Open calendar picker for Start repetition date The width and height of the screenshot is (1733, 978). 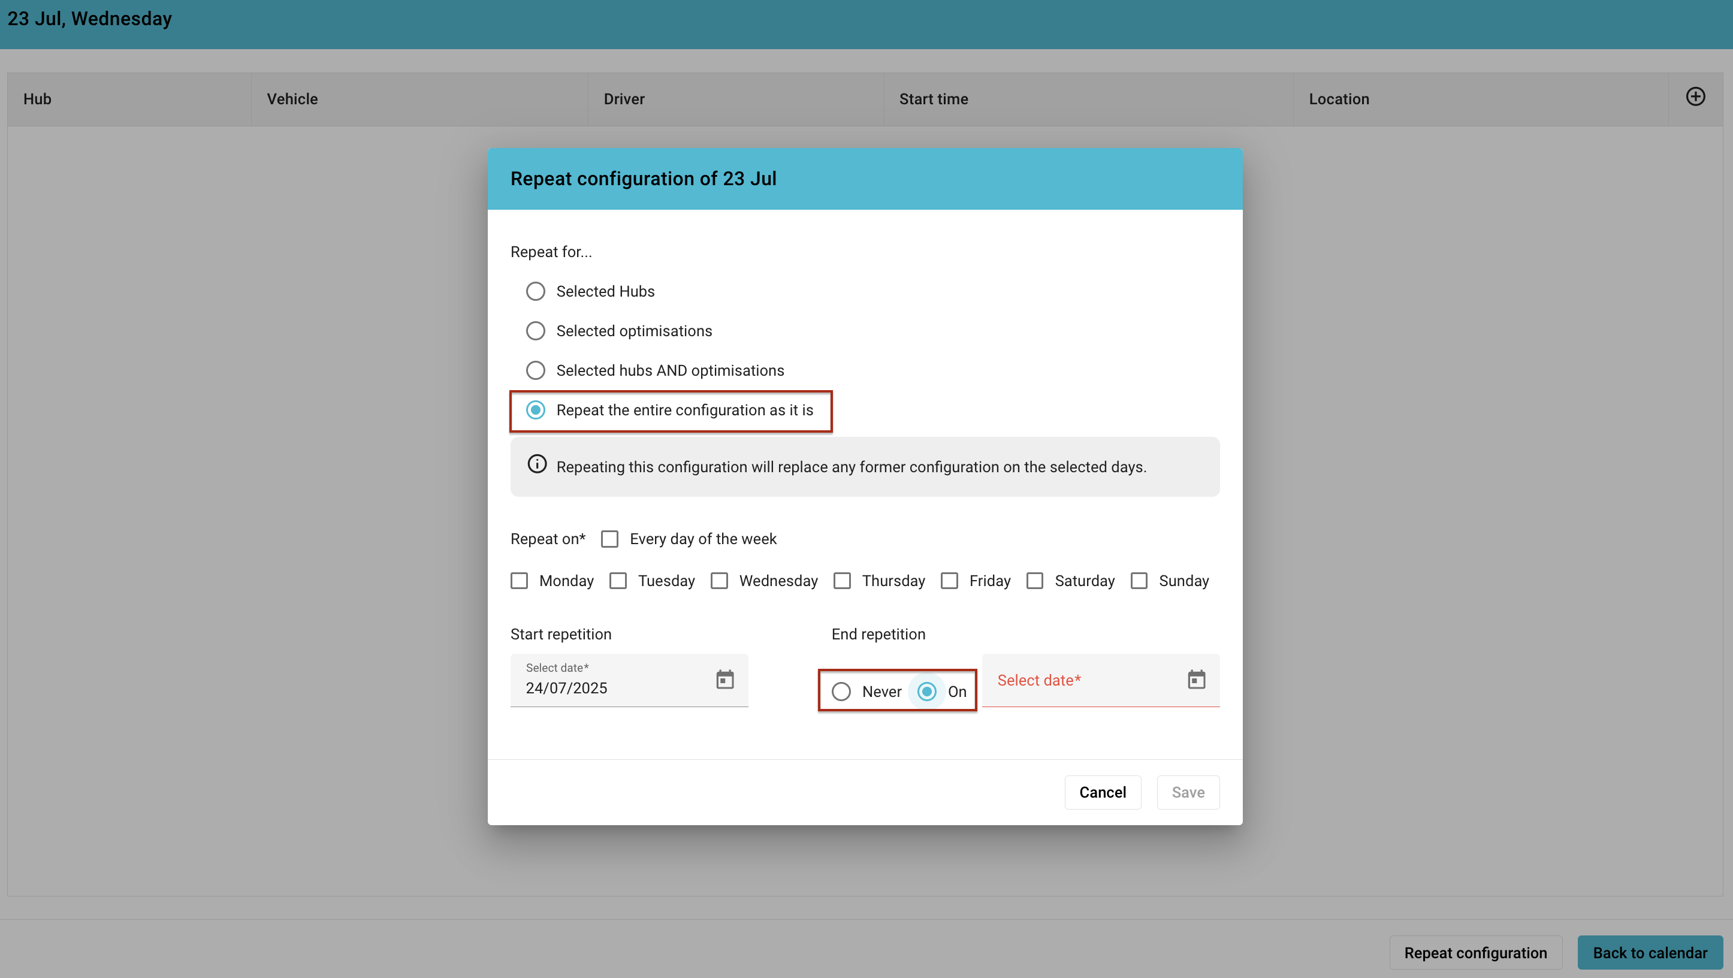(x=724, y=680)
